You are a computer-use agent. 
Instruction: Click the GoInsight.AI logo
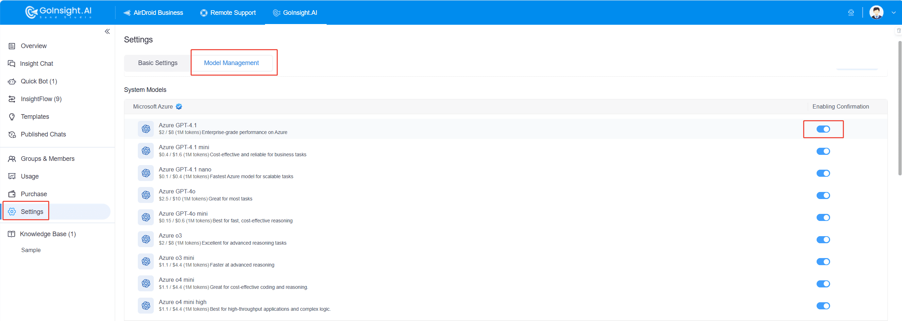pos(58,12)
